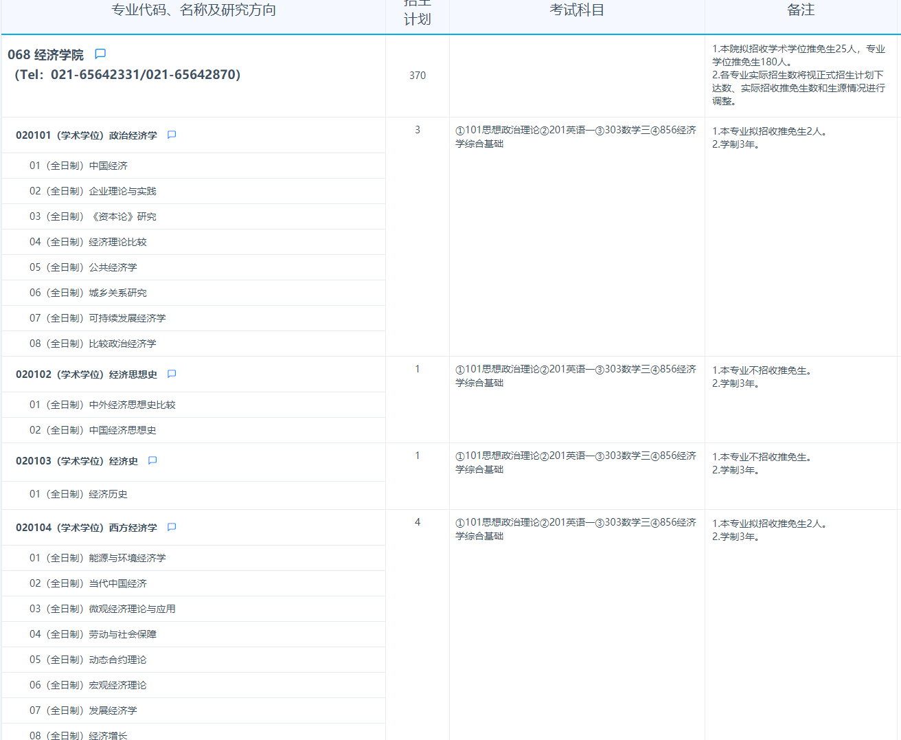Select research direction 03《资本论》研究
Viewport: 901px width, 740px height.
pyautogui.click(x=93, y=216)
